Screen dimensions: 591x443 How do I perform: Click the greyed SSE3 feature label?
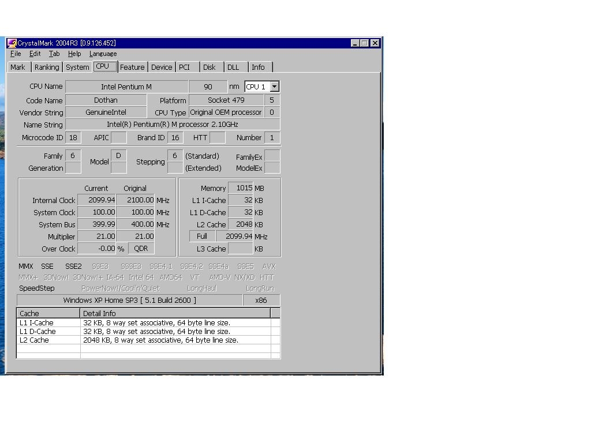point(100,266)
